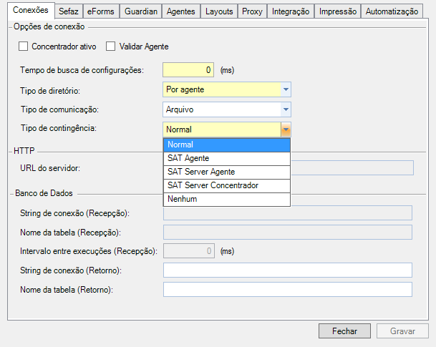Click the Tempo de busca de configurações field
Screen dimensions: 436x347
tap(188, 69)
